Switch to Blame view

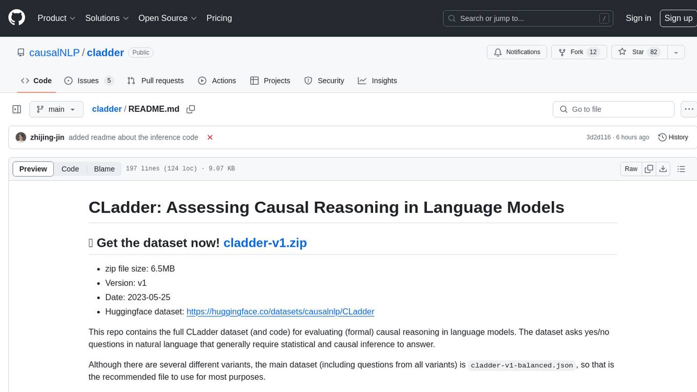(104, 169)
